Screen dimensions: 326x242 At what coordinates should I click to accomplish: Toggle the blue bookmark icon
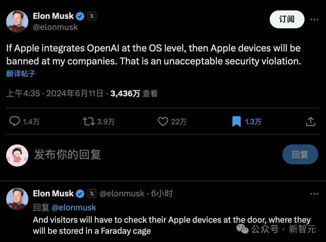click(x=237, y=122)
